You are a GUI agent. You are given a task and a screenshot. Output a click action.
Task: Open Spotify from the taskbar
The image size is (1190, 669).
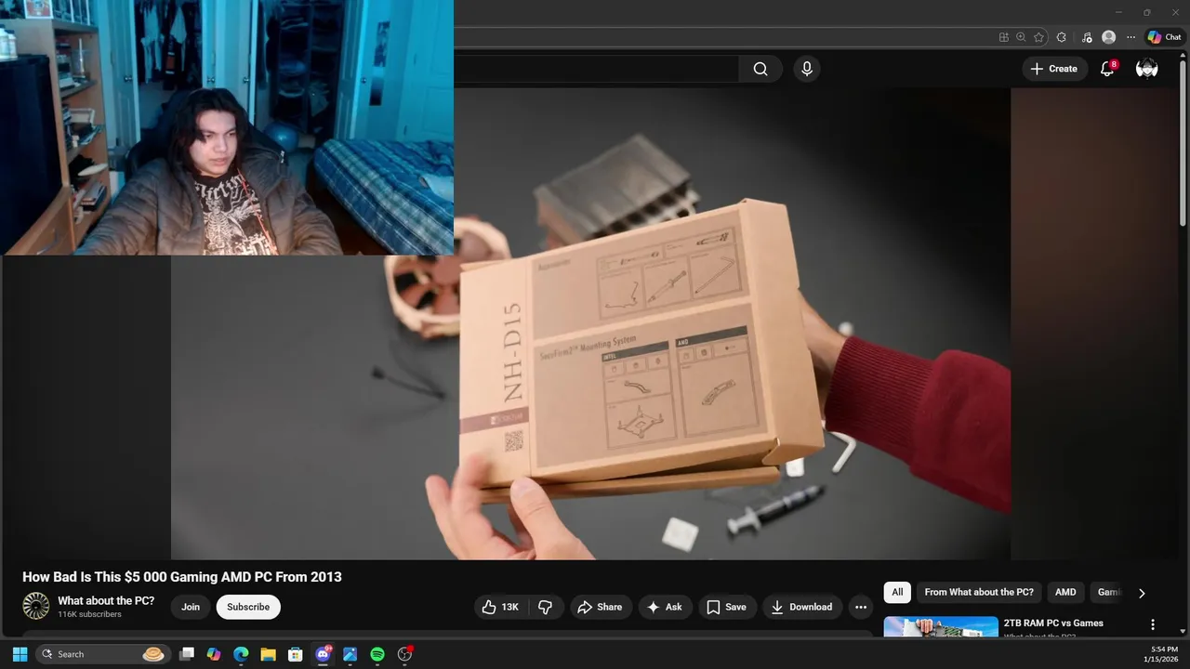pos(377,654)
